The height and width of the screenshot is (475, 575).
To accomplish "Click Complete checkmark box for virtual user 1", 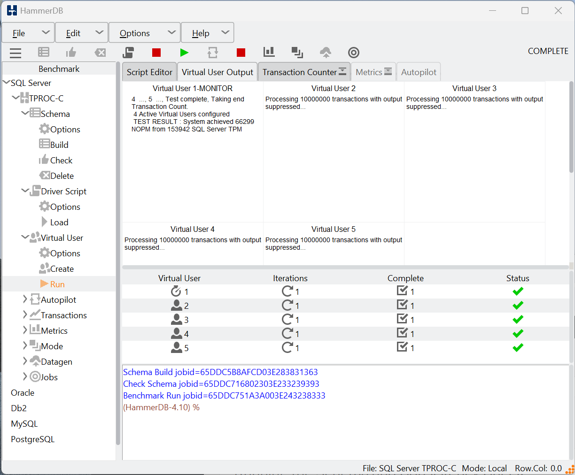I will [x=402, y=291].
